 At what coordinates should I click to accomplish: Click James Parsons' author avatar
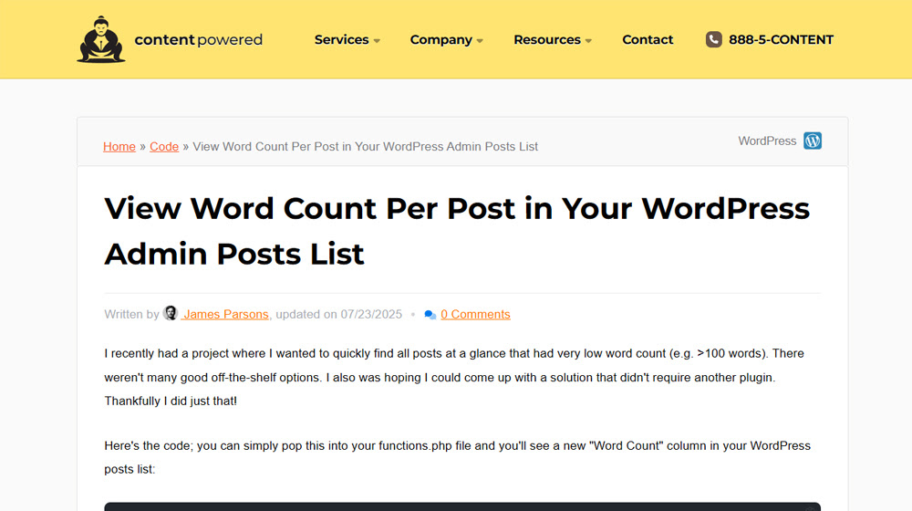pos(170,313)
